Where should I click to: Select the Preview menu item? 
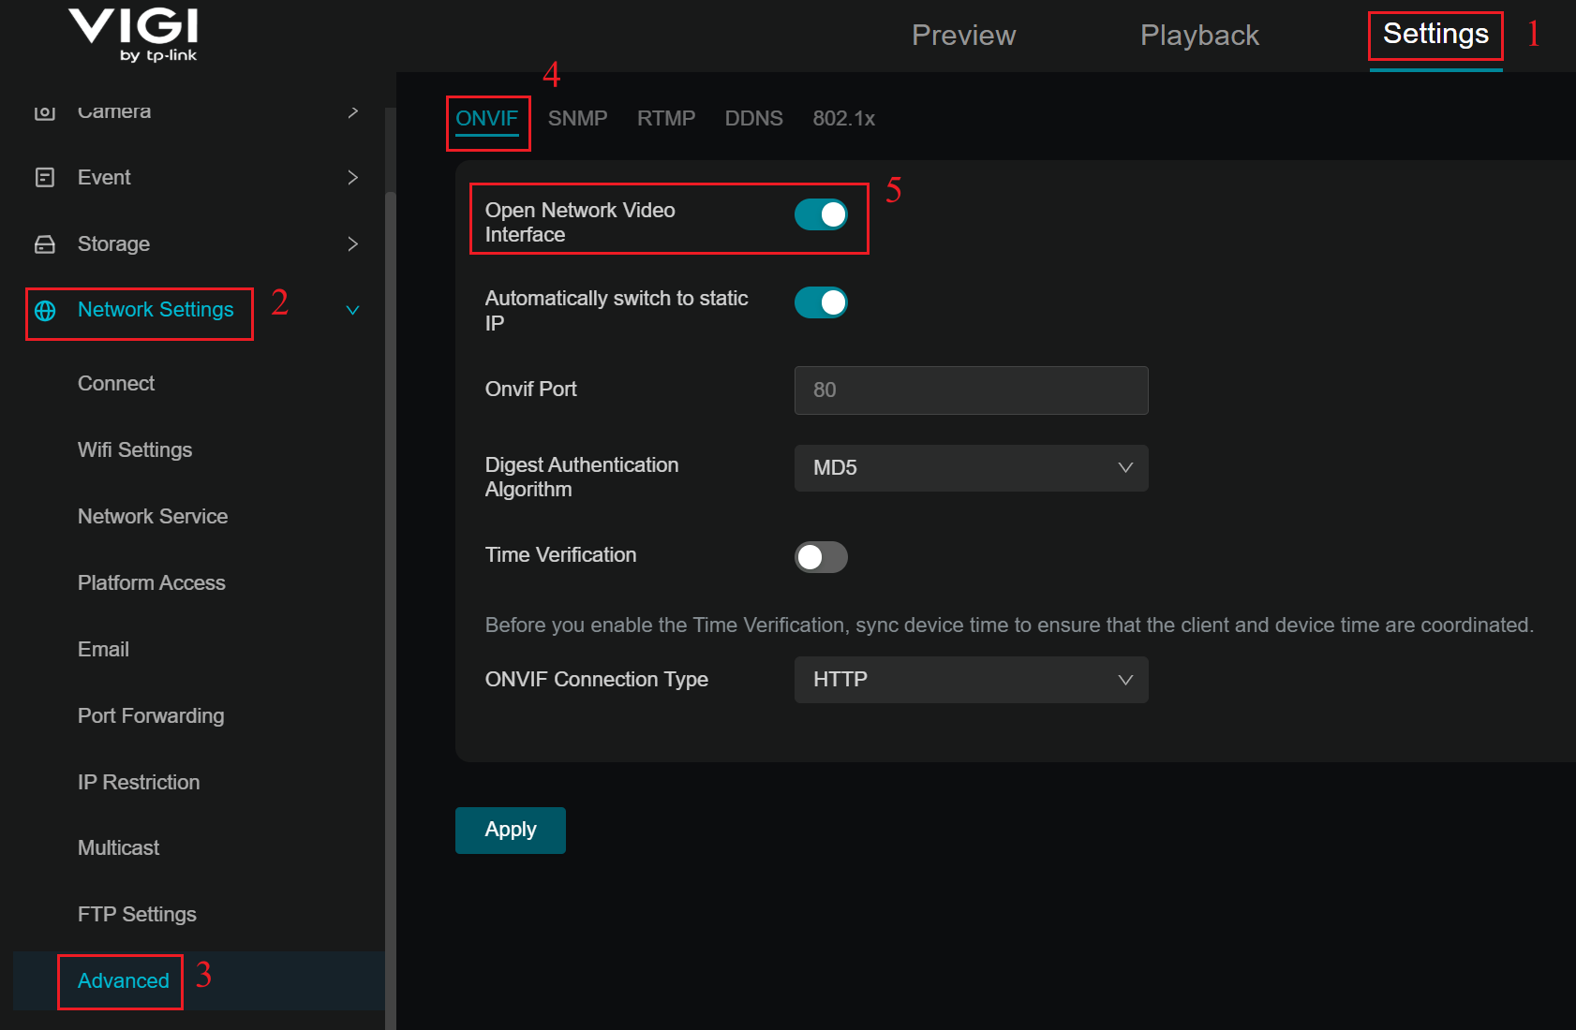pyautogui.click(x=963, y=35)
